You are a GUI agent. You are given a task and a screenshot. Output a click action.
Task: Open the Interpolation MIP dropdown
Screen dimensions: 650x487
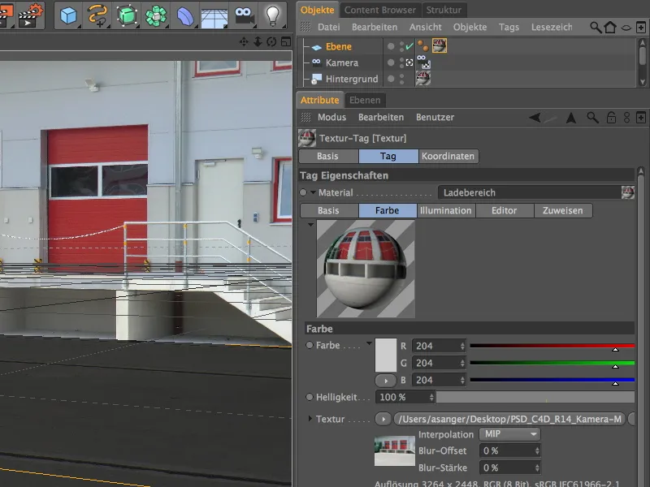pyautogui.click(x=509, y=434)
